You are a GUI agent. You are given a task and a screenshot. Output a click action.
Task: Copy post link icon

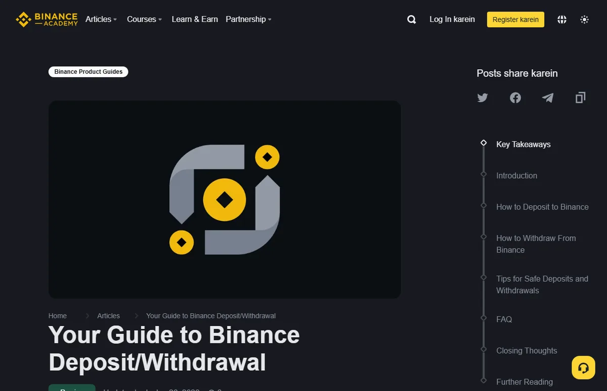[x=580, y=97]
